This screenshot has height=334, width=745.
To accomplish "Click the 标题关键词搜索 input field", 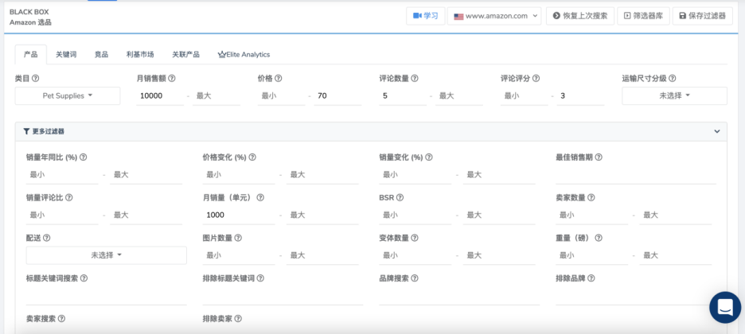I will 106,296.
